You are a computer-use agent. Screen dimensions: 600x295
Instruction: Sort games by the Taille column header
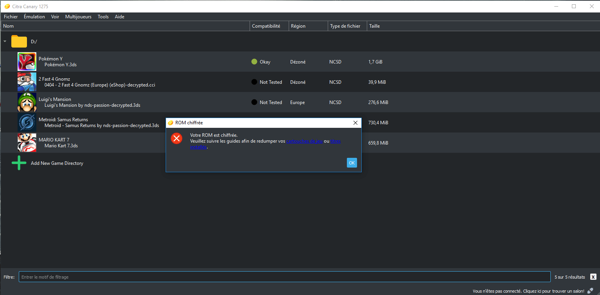374,26
